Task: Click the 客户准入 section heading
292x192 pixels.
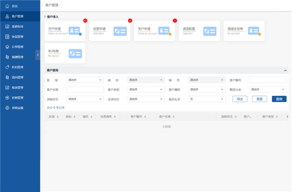Action: click(x=53, y=17)
